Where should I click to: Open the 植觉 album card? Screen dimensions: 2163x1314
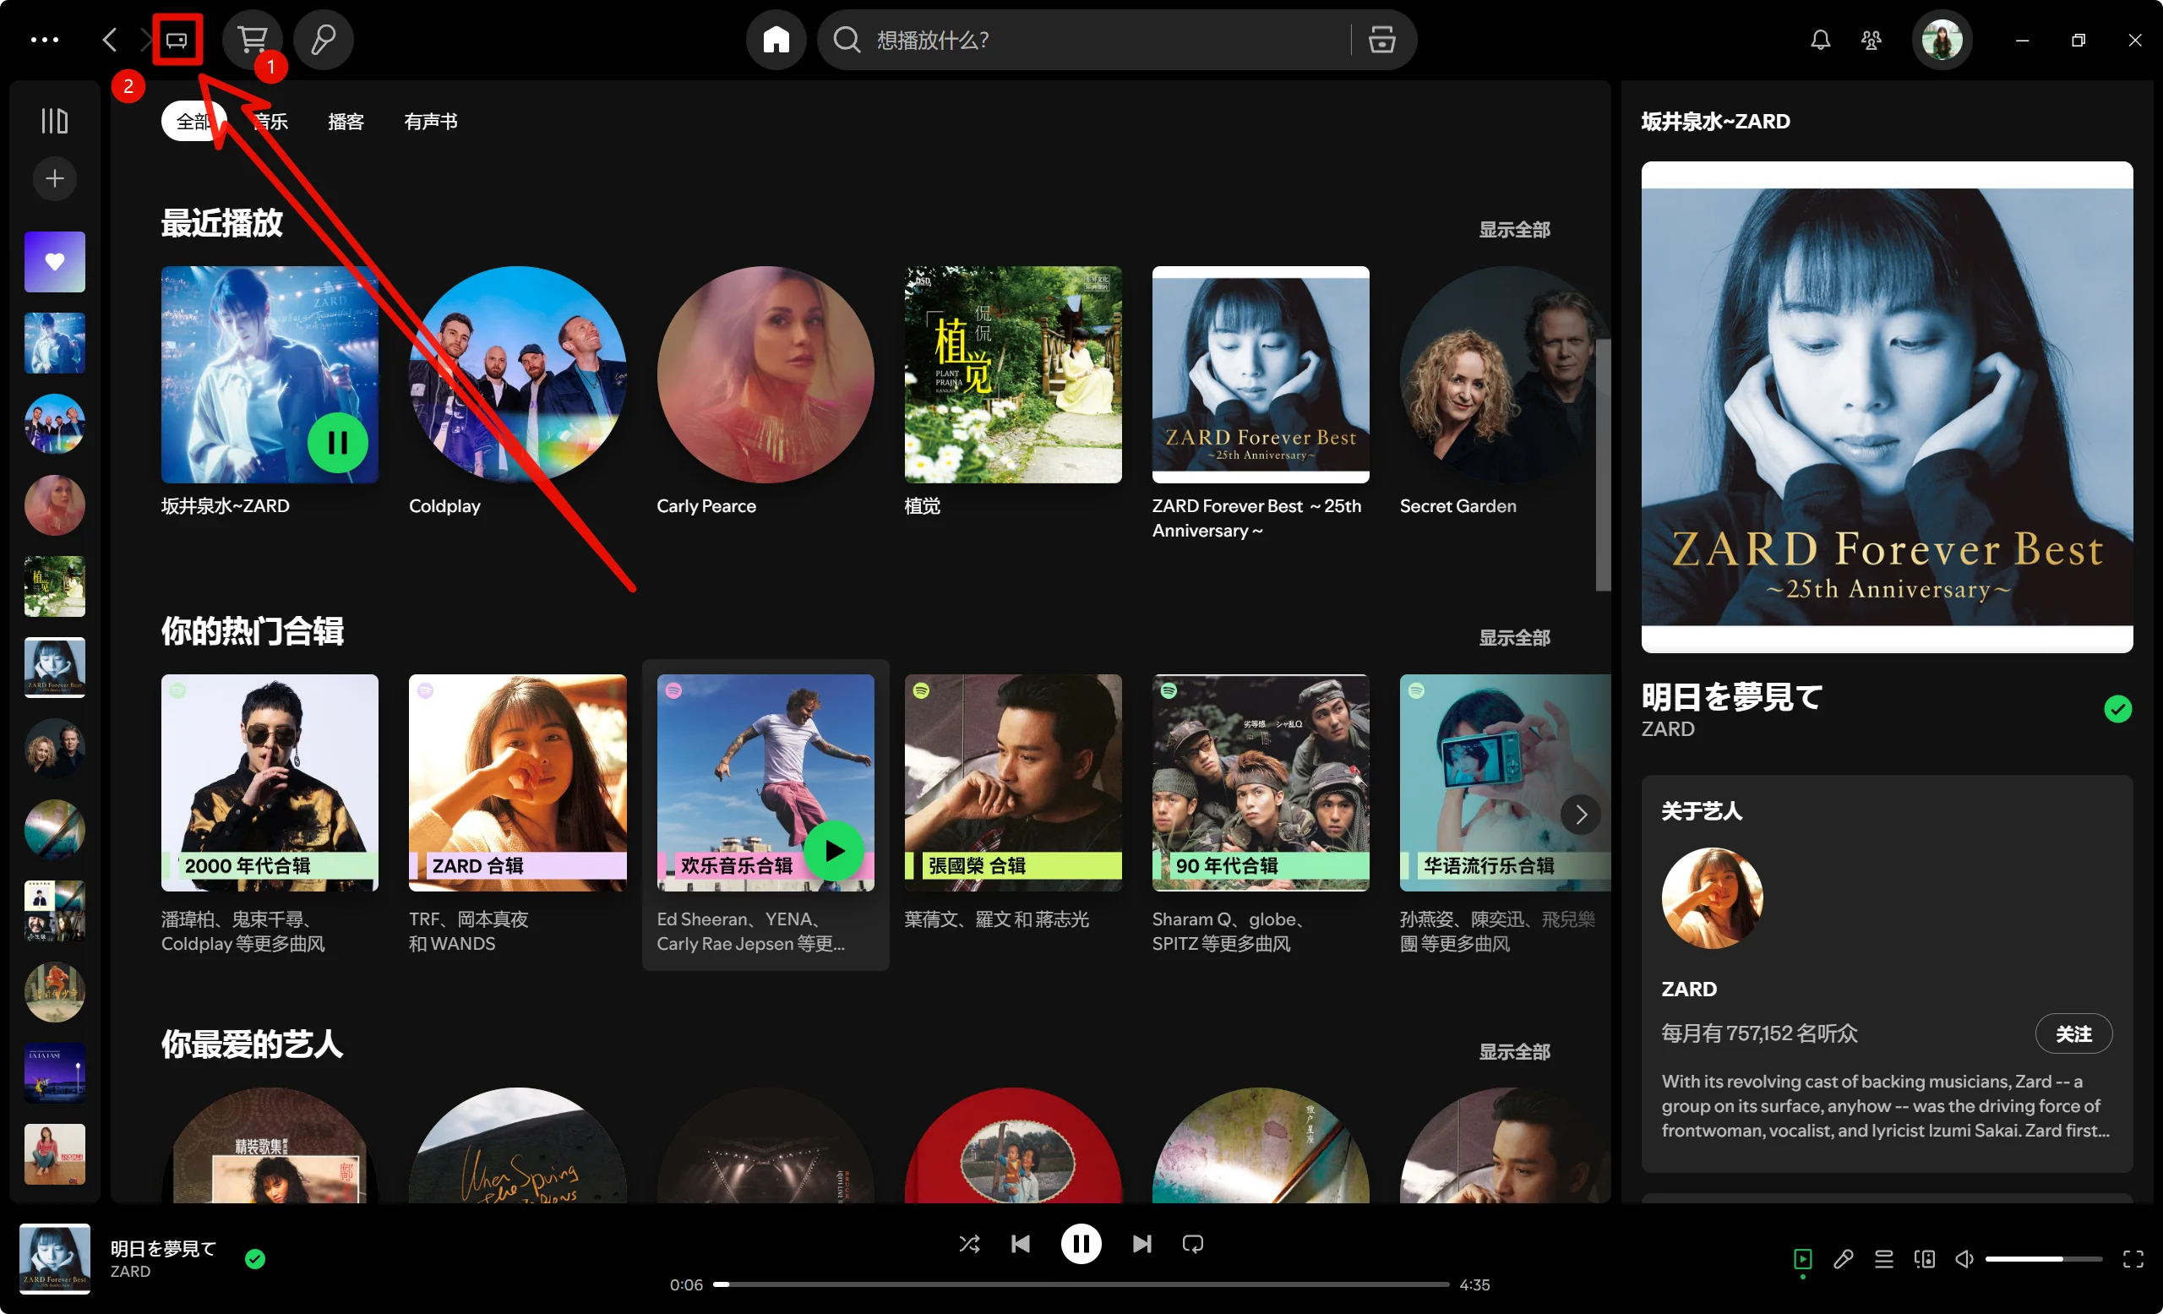(1013, 390)
